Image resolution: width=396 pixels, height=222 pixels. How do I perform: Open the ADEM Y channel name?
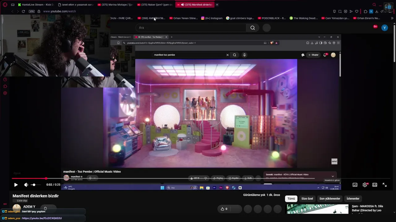[29, 207]
